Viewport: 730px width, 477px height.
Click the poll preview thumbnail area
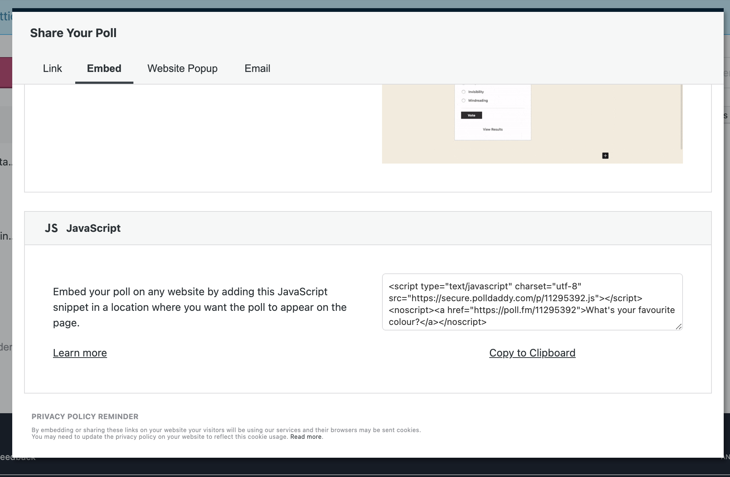(x=493, y=111)
